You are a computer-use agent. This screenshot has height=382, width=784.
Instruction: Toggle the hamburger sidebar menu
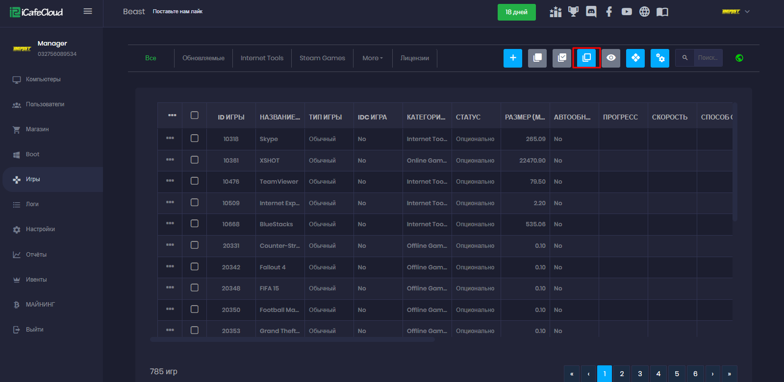[x=88, y=11]
